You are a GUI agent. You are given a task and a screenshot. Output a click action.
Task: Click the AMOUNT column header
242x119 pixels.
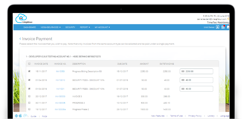(x=144, y=64)
